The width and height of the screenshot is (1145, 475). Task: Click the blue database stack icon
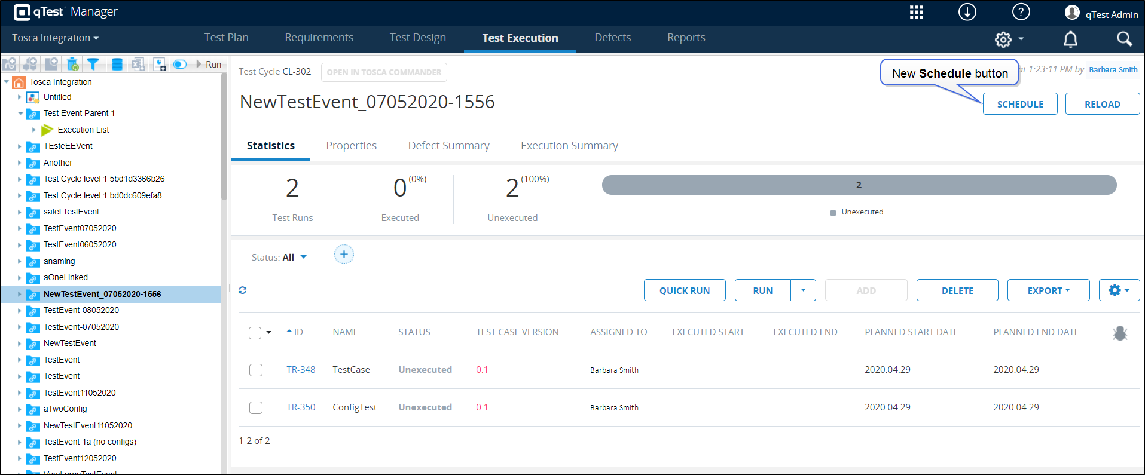(117, 64)
